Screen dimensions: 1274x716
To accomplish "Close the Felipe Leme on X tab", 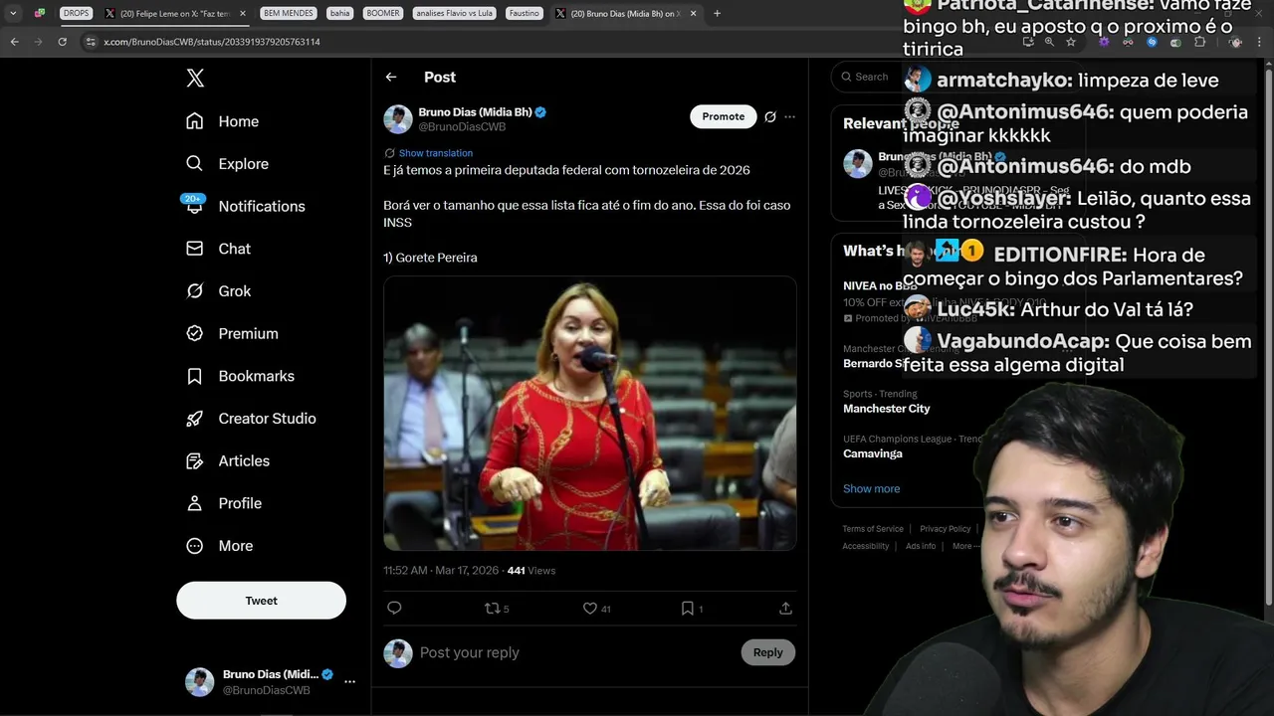I will (x=242, y=14).
